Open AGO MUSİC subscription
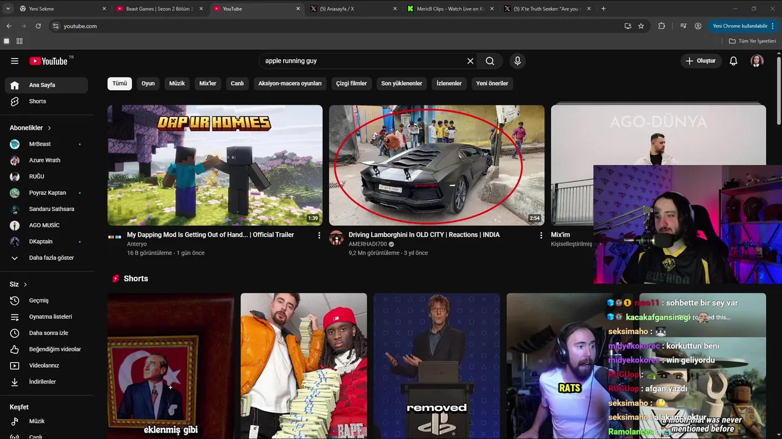782x439 pixels. point(46,226)
